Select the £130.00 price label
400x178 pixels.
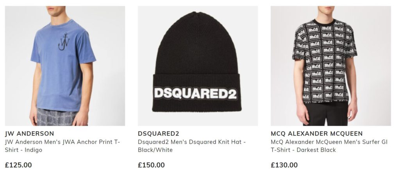(284, 165)
